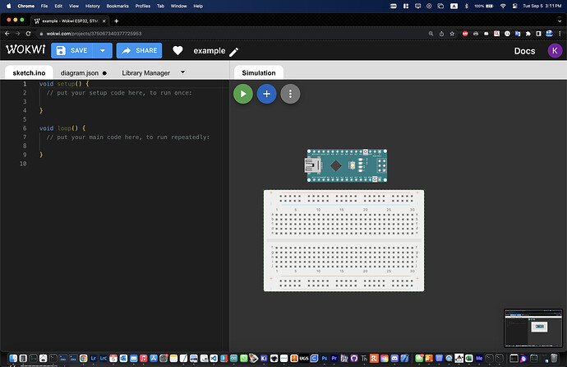This screenshot has height=367, width=567.
Task: Open the Library Manager tab
Action: tap(145, 72)
